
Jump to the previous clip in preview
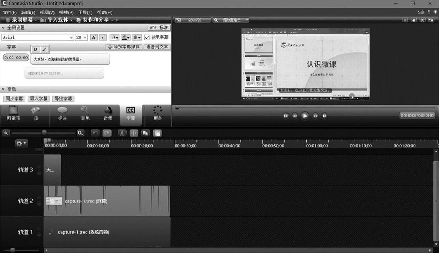tap(286, 116)
